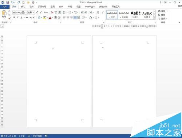This screenshot has width=182, height=138.
Task: Click the Character Border icon
Action: click(59, 12)
